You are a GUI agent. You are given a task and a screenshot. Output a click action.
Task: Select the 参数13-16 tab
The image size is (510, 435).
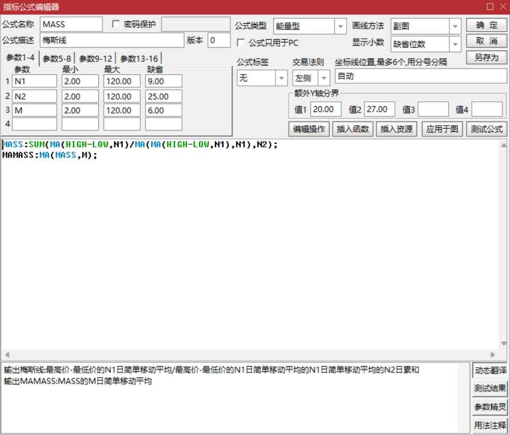139,59
